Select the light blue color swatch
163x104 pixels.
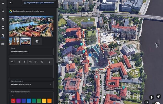tap(29, 101)
